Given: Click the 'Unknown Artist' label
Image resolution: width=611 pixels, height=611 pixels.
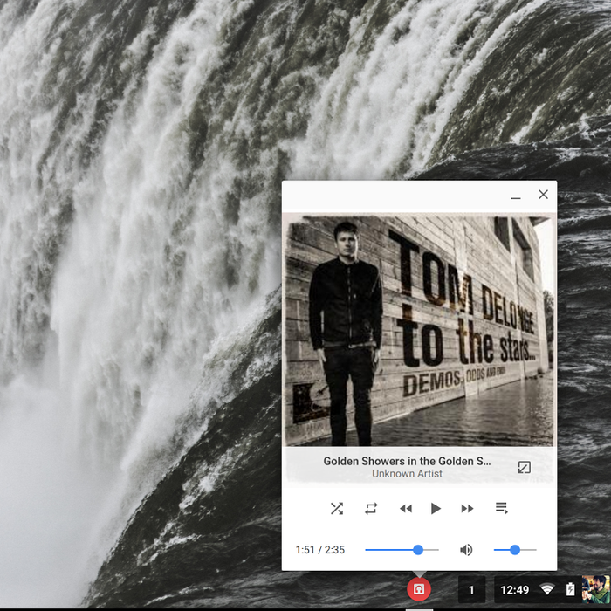Looking at the screenshot, I should coord(407,474).
